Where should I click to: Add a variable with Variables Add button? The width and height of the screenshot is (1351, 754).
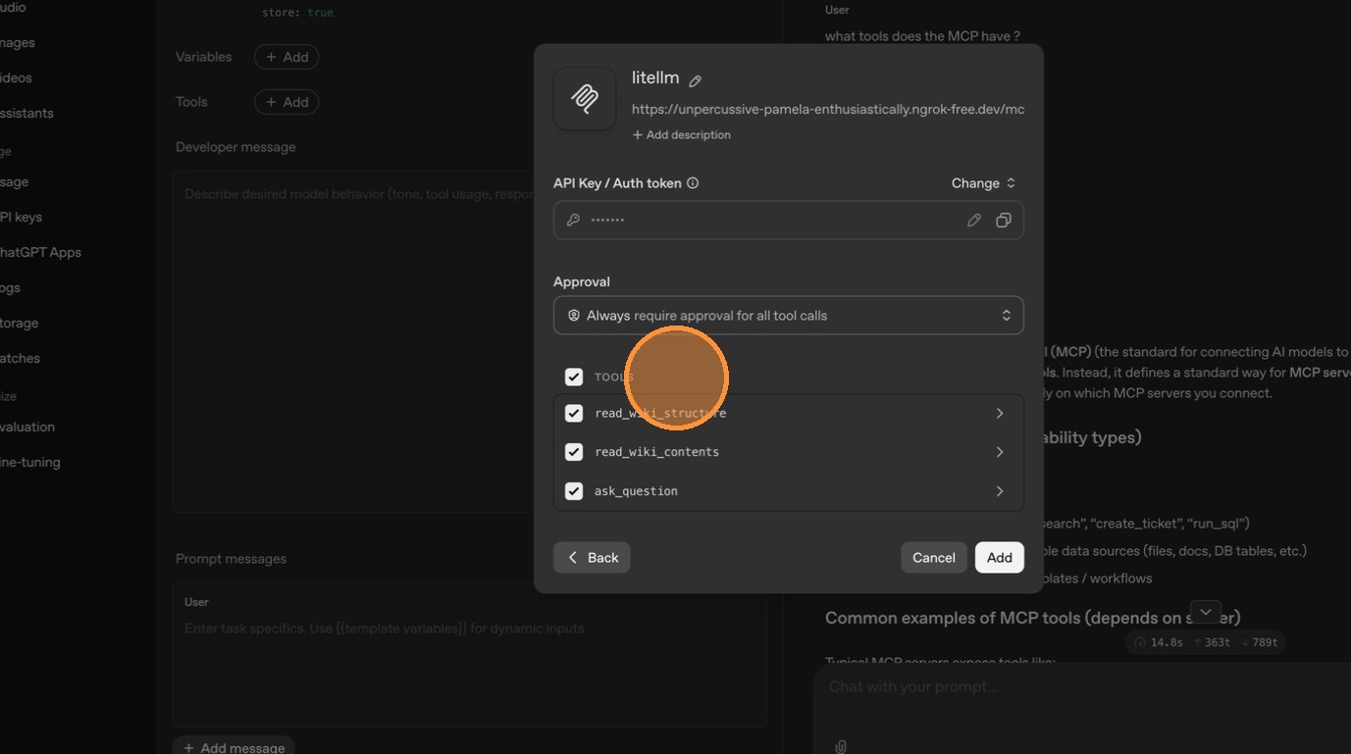286,57
